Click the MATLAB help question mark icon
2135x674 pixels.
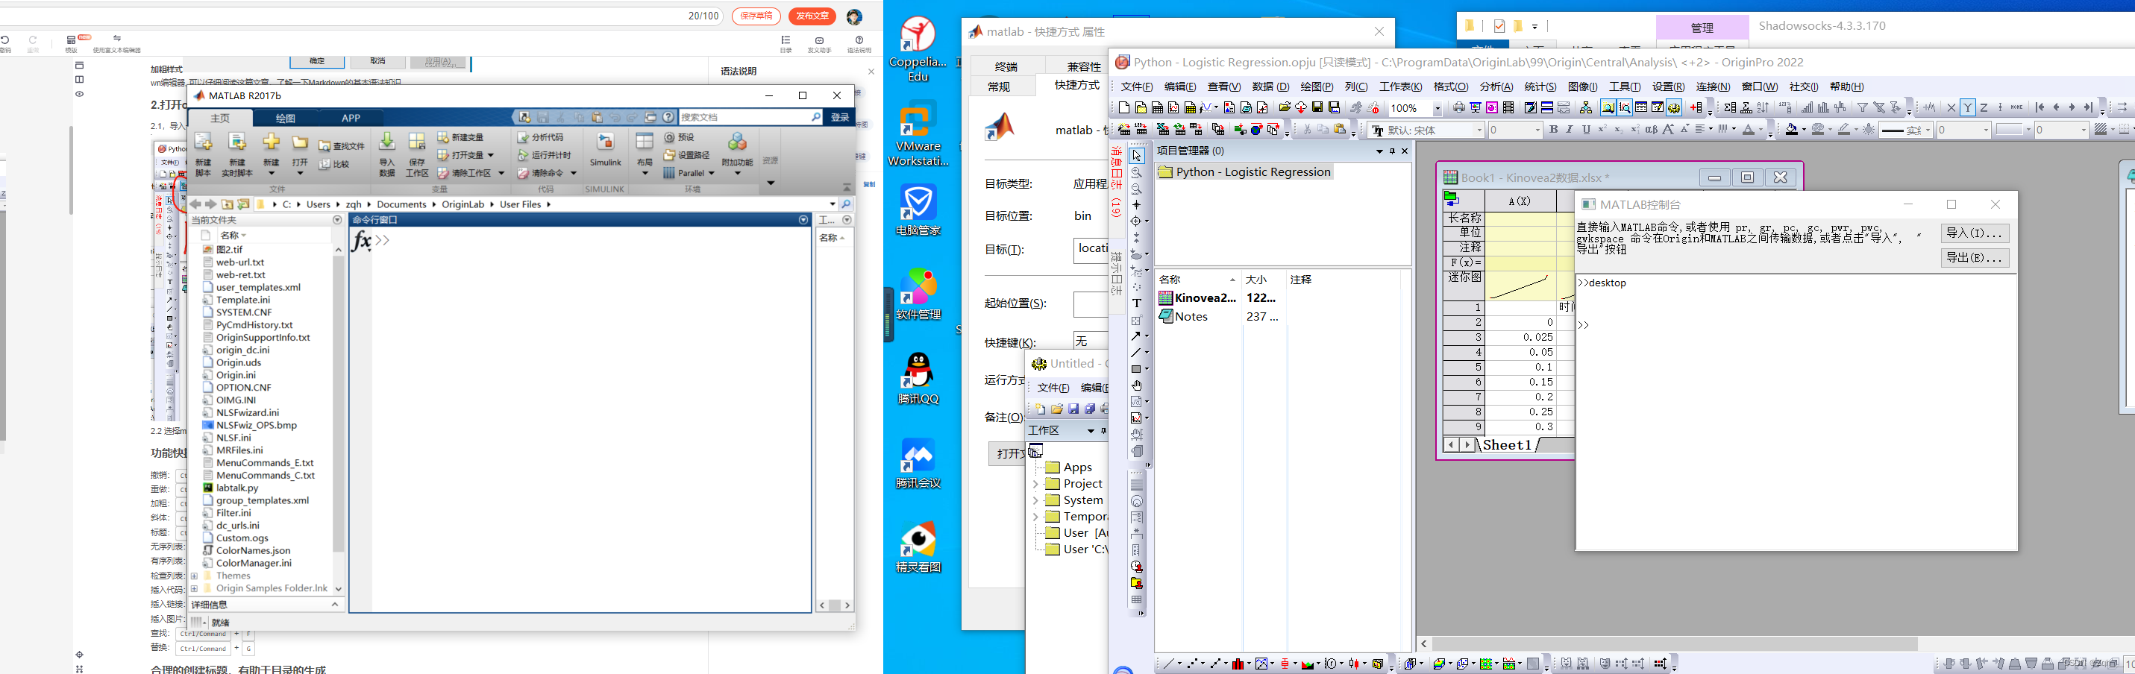coord(668,118)
